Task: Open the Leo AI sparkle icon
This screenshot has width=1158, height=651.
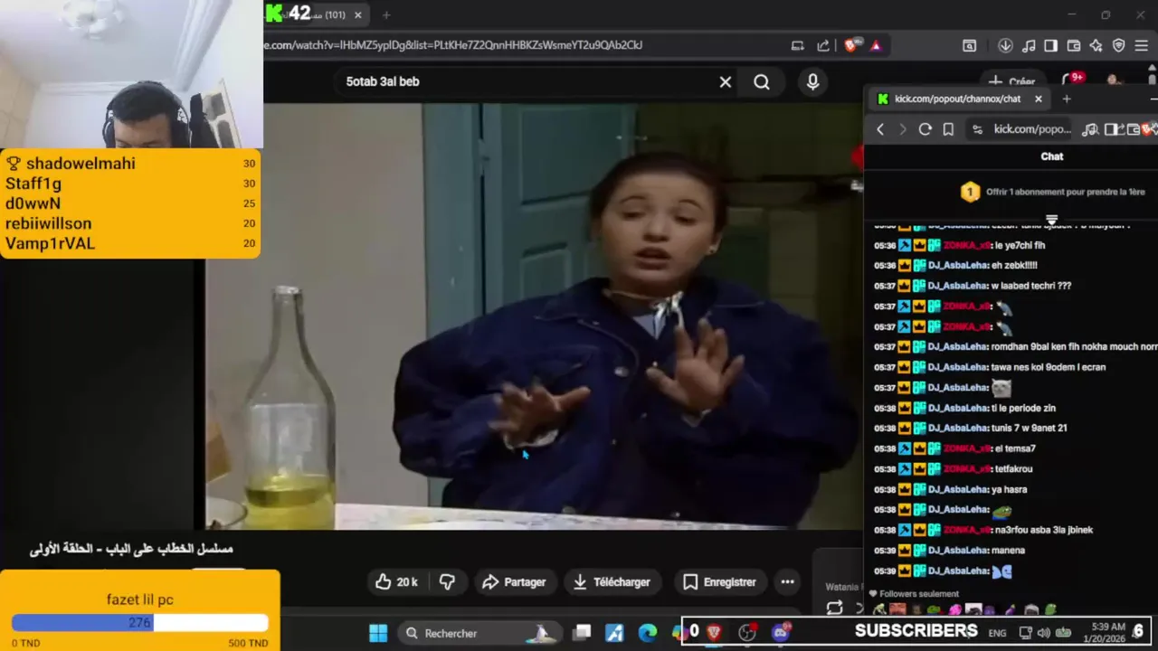Action: (x=1096, y=45)
